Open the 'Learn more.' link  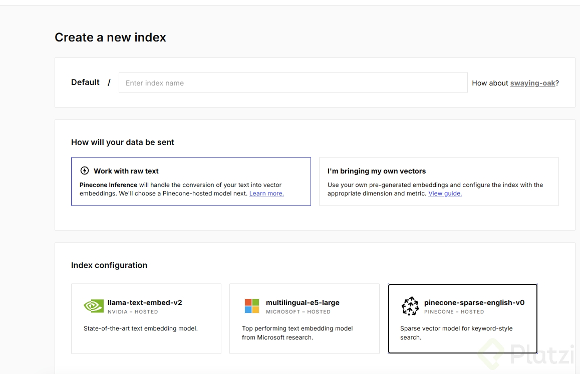pos(266,193)
